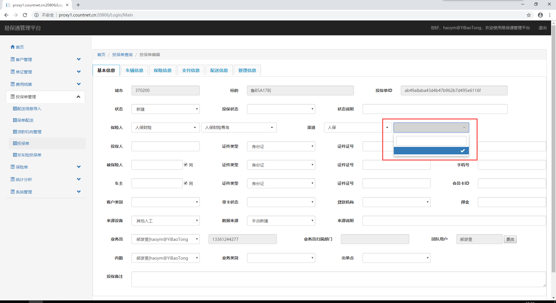
Task: Switch to the 支付信息 tab
Action: coord(191,70)
